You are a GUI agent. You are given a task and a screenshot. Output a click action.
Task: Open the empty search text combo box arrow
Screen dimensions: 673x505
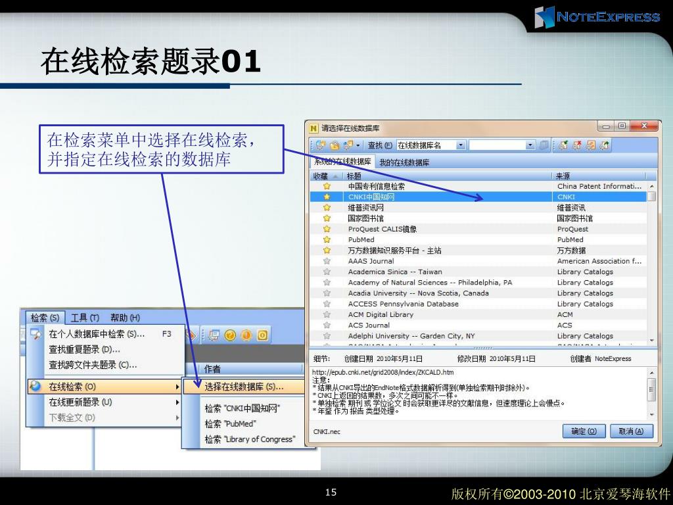point(530,145)
